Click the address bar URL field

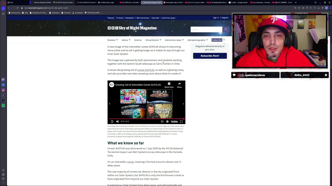156,8
